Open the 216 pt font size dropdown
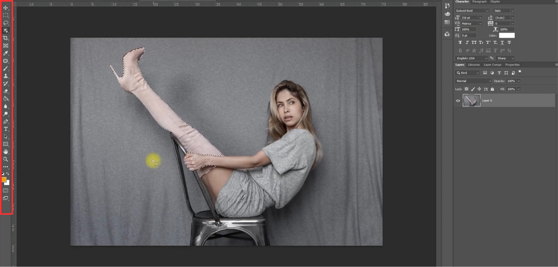 [480, 18]
